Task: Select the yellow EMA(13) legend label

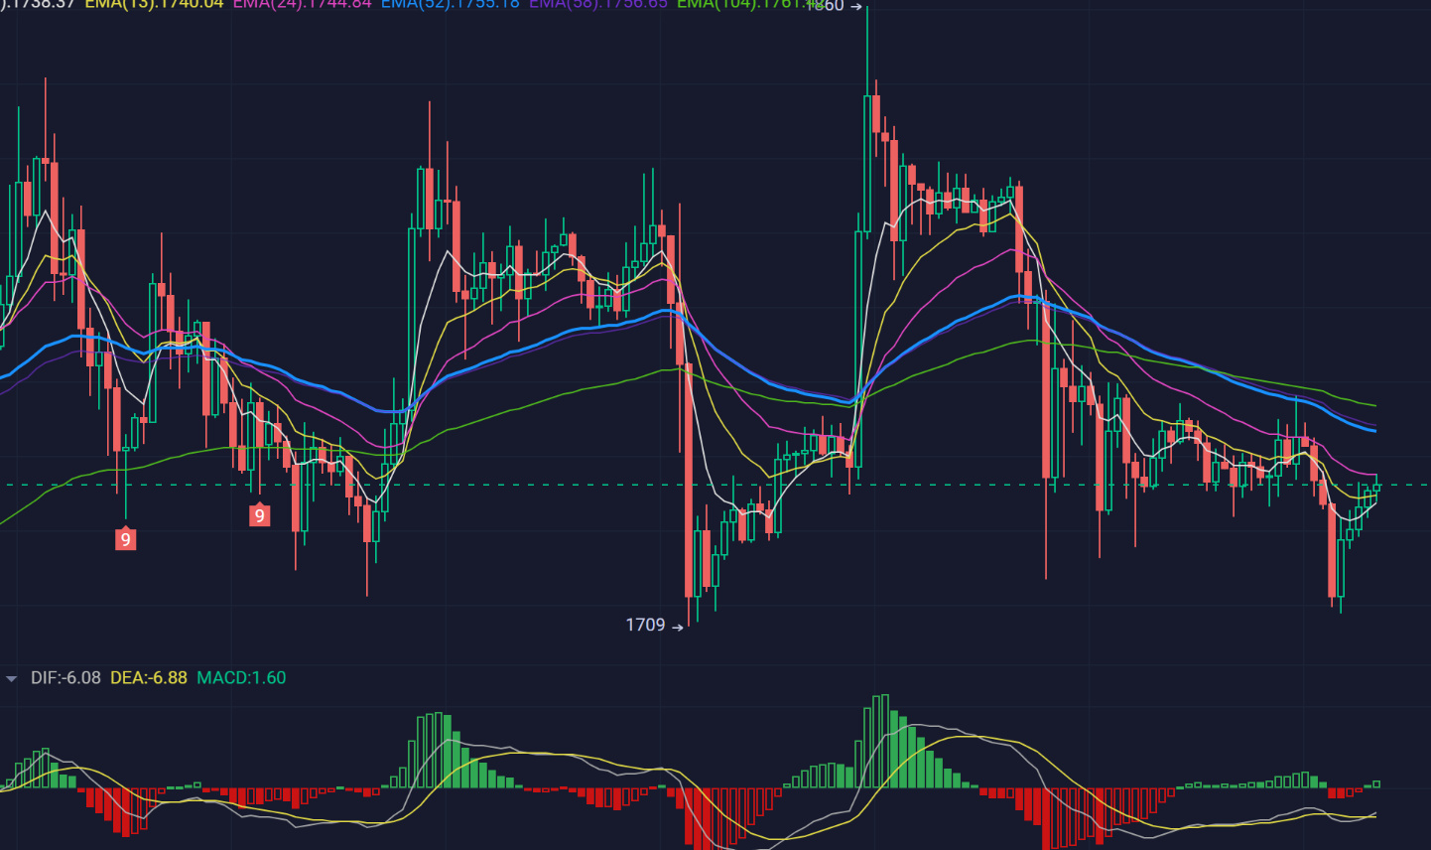Action: tap(154, 4)
